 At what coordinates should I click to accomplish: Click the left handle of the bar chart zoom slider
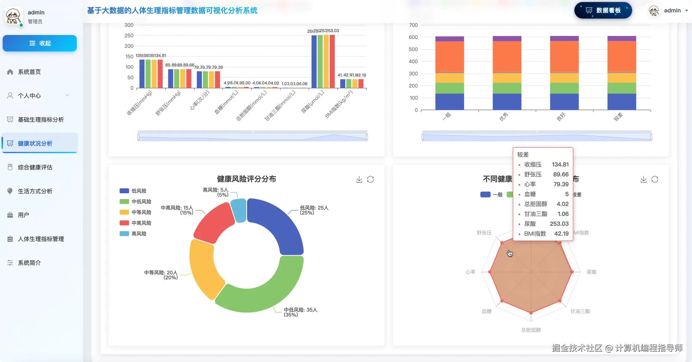(x=138, y=137)
